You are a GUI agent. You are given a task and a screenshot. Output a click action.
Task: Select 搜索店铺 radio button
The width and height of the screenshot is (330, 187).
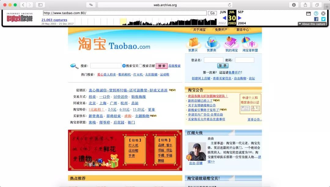(140, 66)
